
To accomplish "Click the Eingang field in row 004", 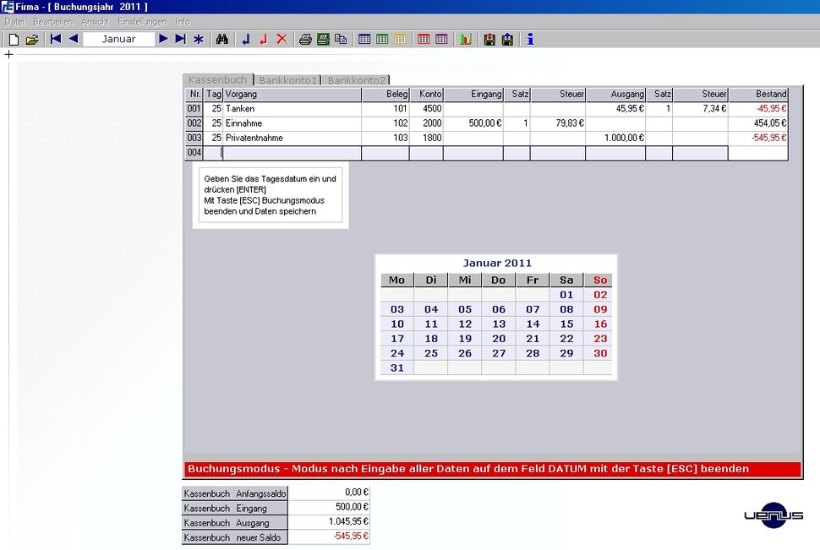I will [473, 153].
